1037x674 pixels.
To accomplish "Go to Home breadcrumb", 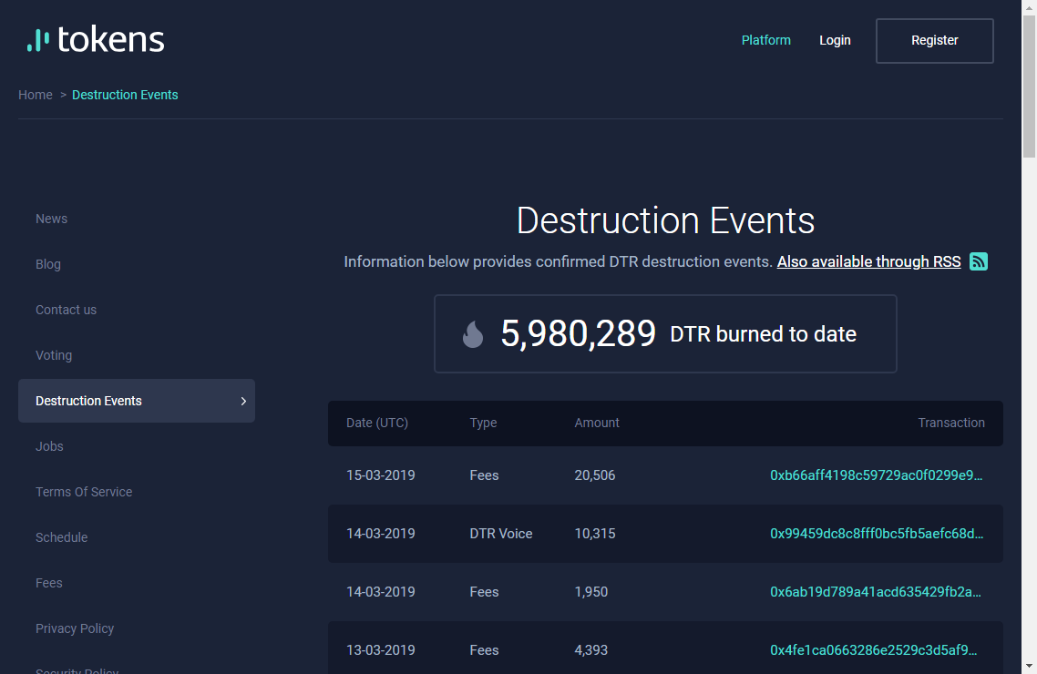I will [x=35, y=95].
